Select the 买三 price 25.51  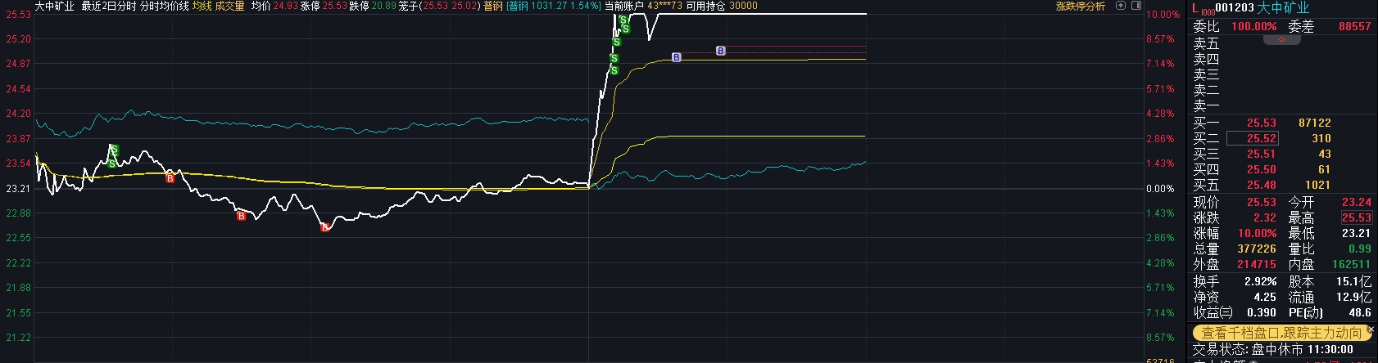(1262, 154)
